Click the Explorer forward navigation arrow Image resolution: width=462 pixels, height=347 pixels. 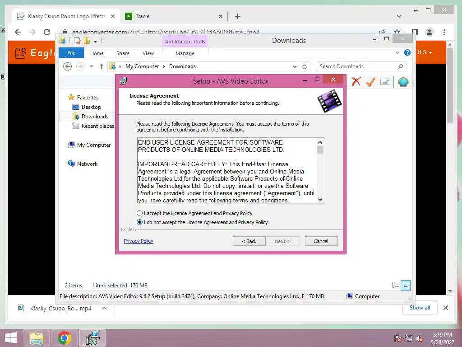tap(80, 66)
